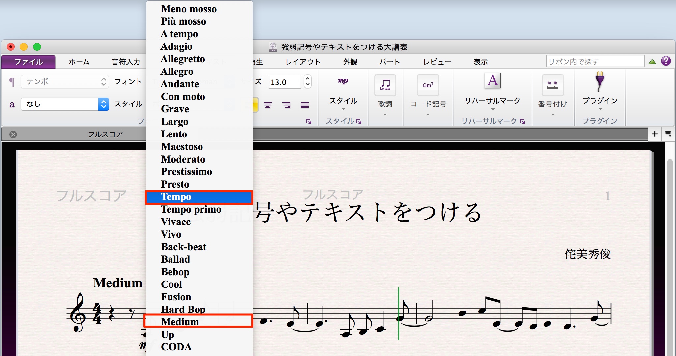Switch to the レイアウト ribbon tab
Image resolution: width=676 pixels, height=356 pixels.
303,62
